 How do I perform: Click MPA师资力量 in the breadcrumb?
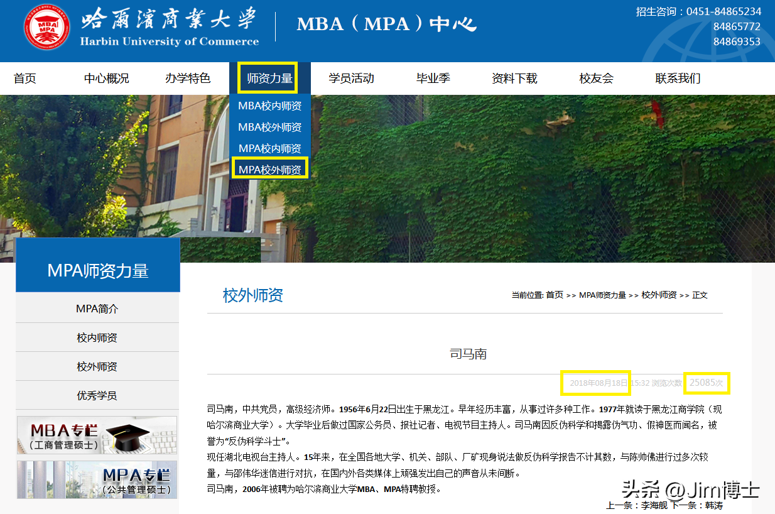(602, 295)
